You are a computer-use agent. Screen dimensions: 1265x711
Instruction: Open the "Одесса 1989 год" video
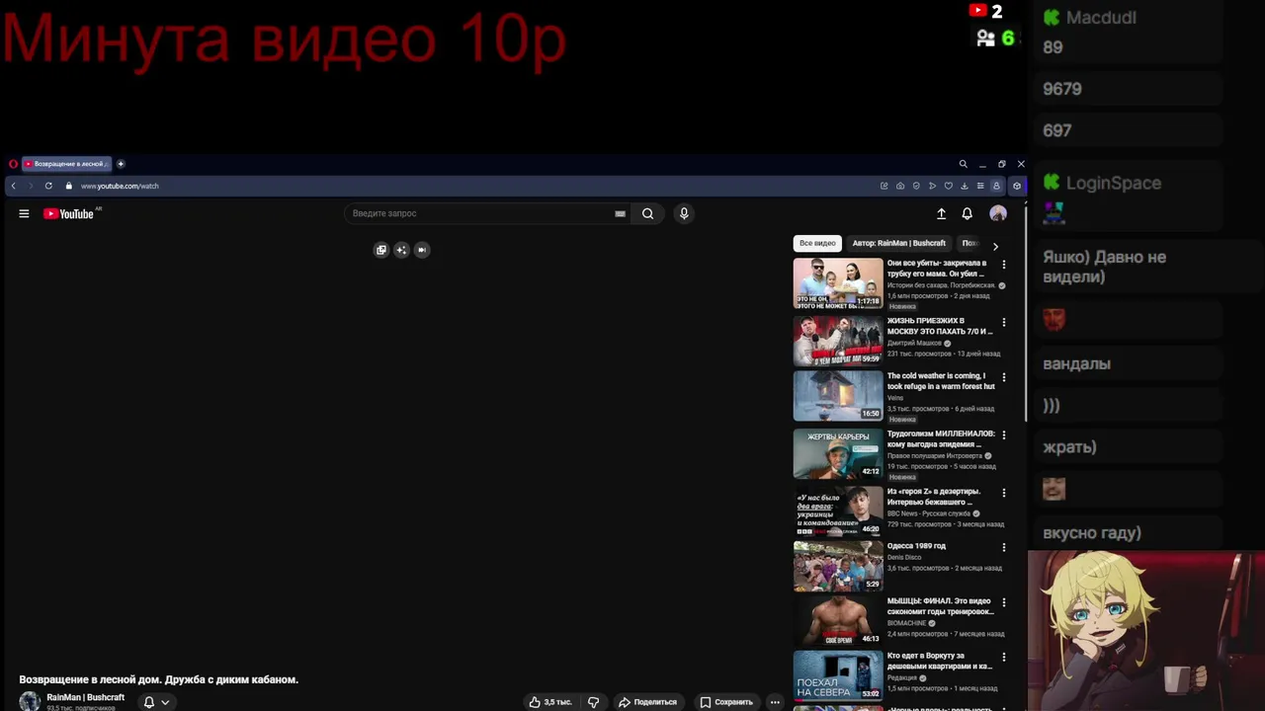coord(917,546)
